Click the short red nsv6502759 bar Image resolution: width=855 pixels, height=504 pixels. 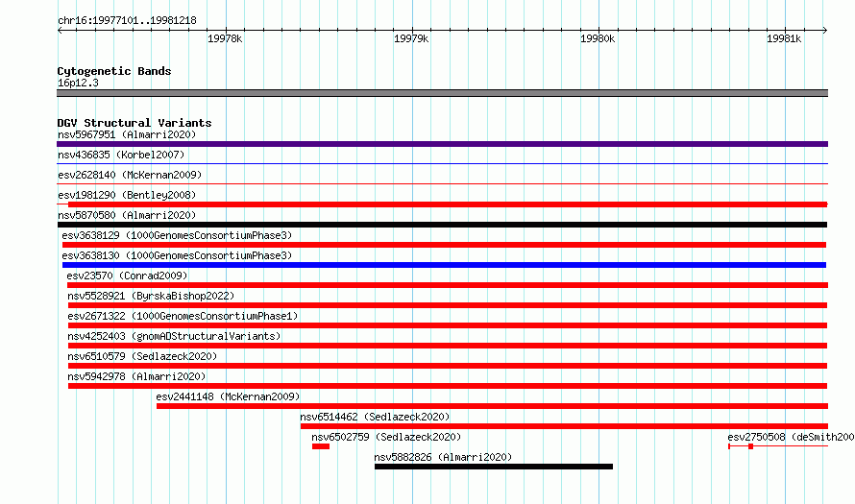pos(321,446)
